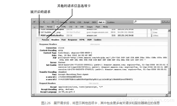
Task: Open the JSON request tab
Action: (89, 40)
